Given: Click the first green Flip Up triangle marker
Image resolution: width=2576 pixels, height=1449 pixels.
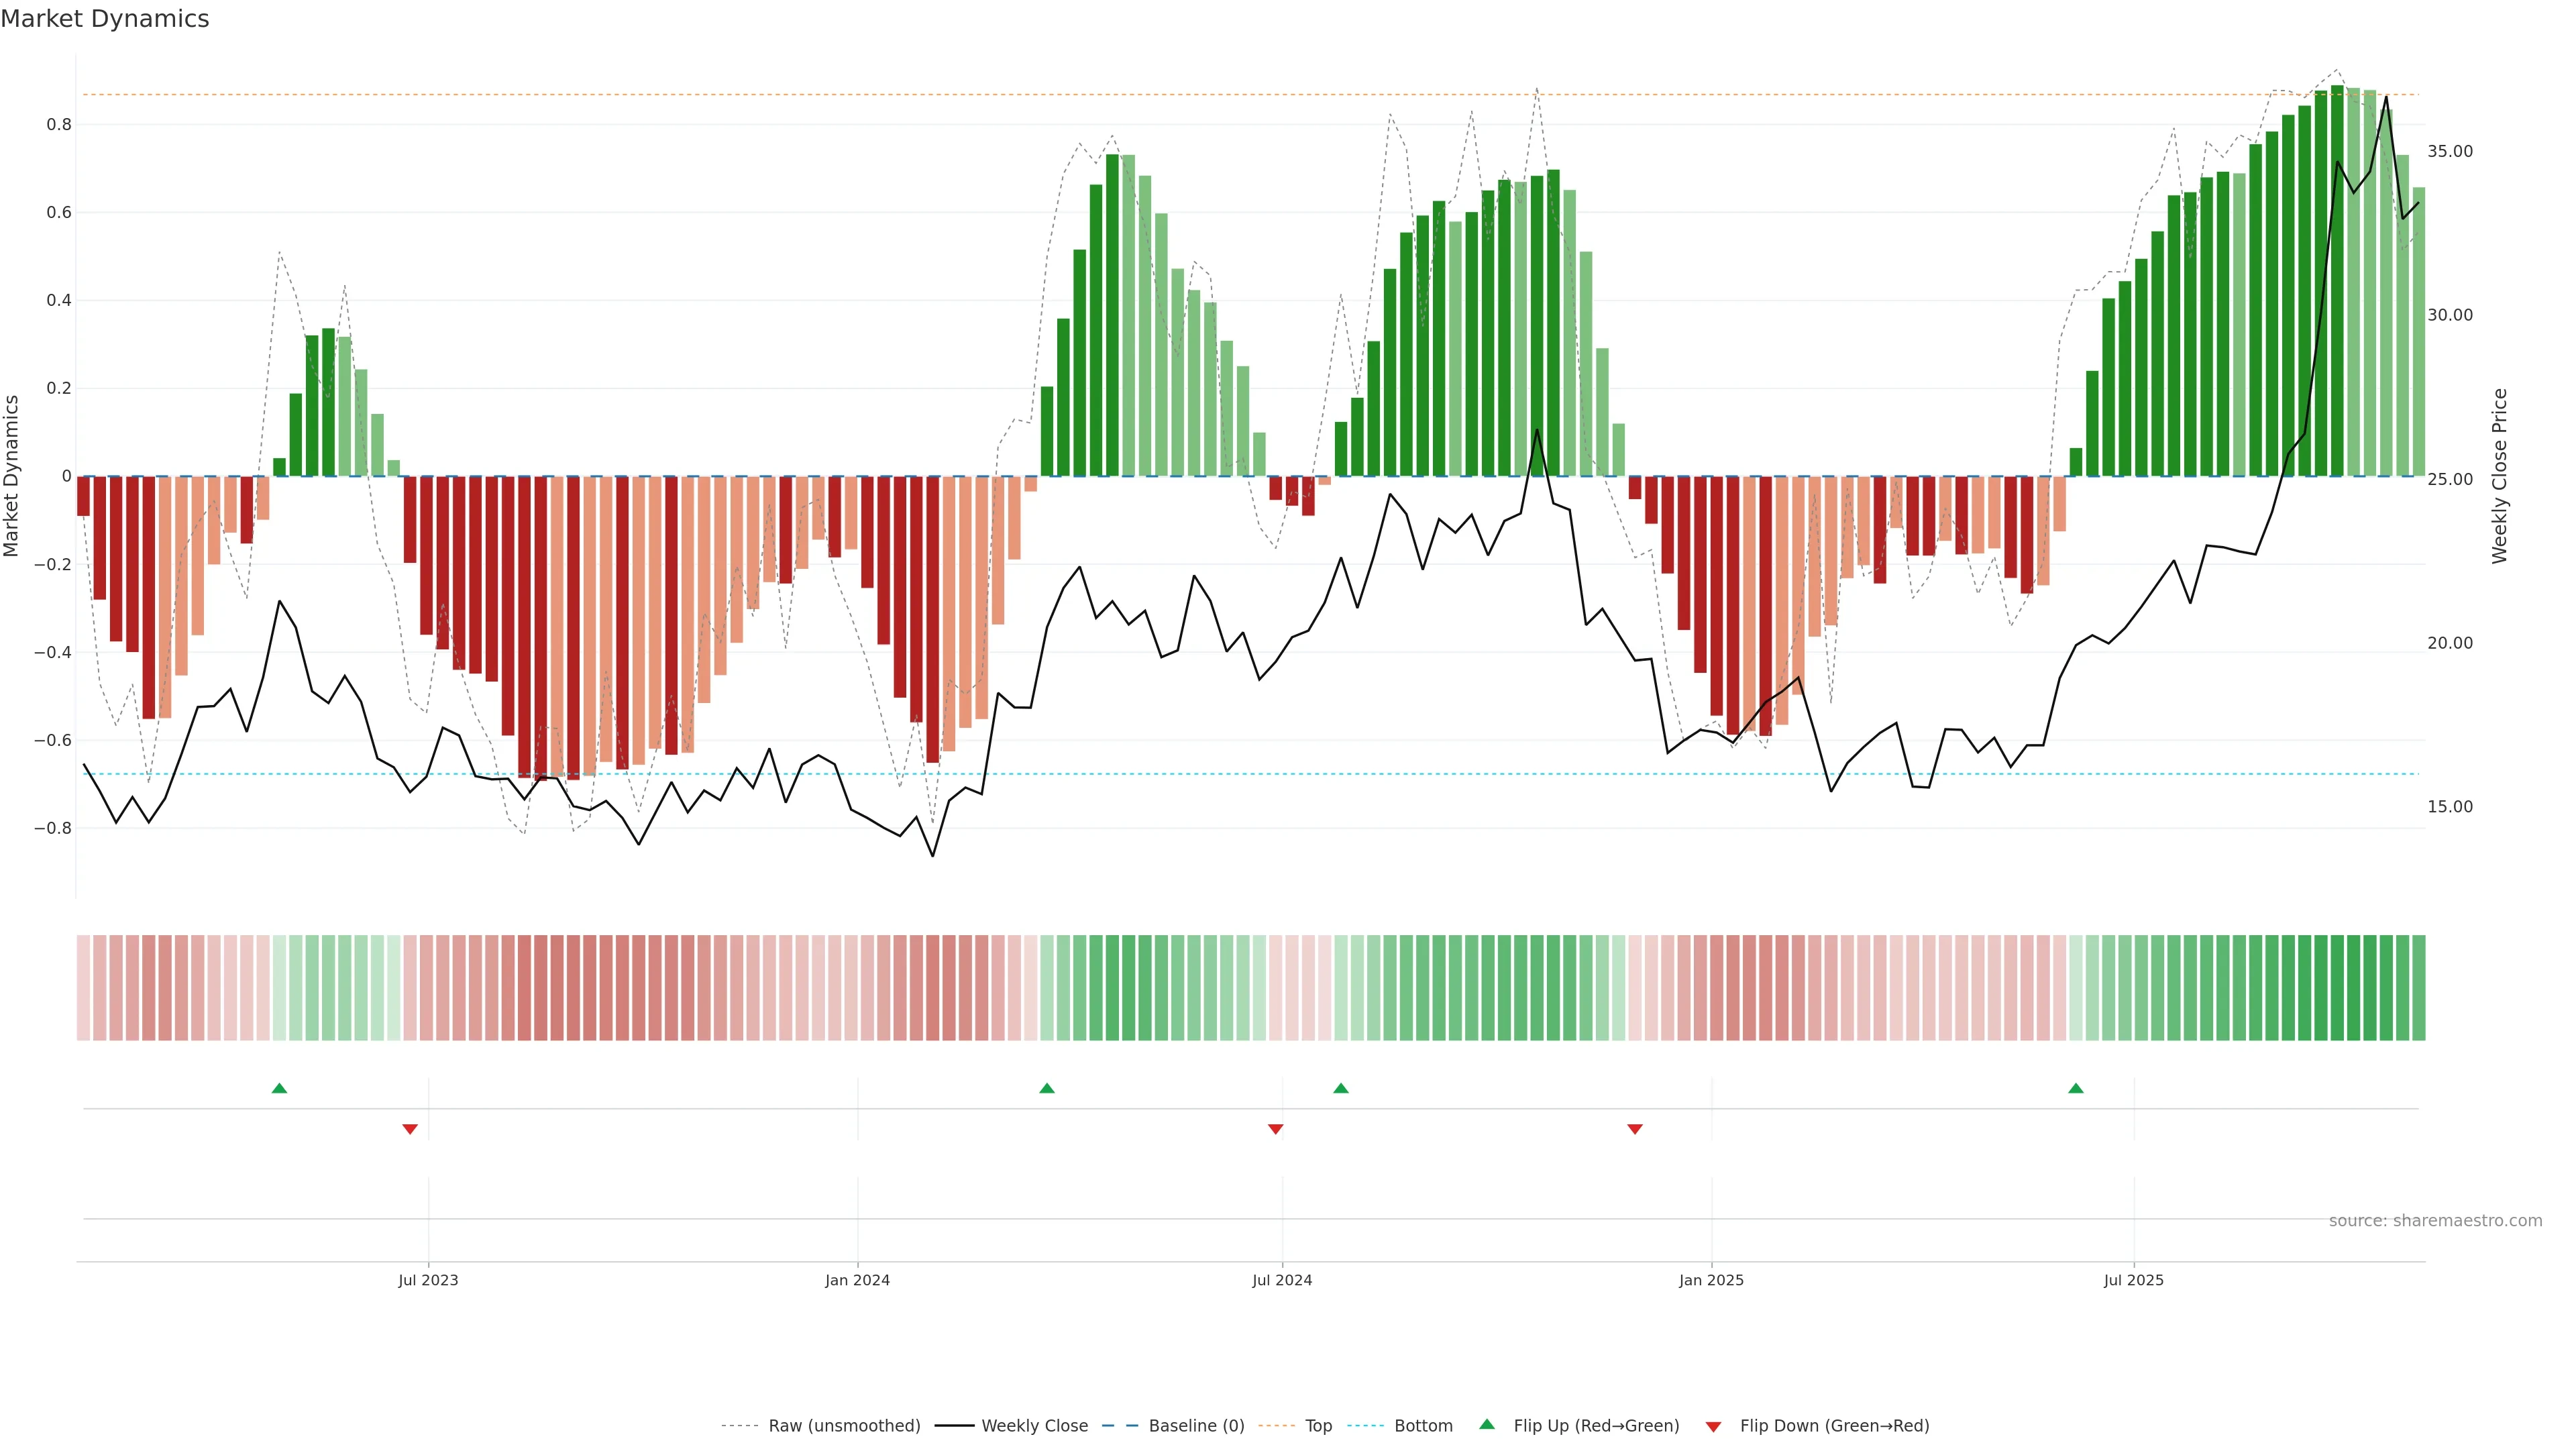Looking at the screenshot, I should [279, 1088].
